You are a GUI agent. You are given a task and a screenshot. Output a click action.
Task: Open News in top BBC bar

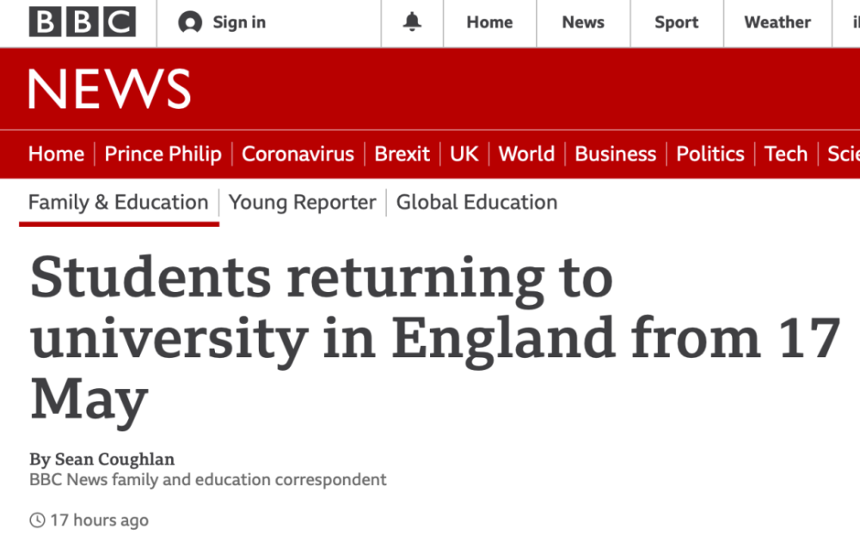pos(583,23)
